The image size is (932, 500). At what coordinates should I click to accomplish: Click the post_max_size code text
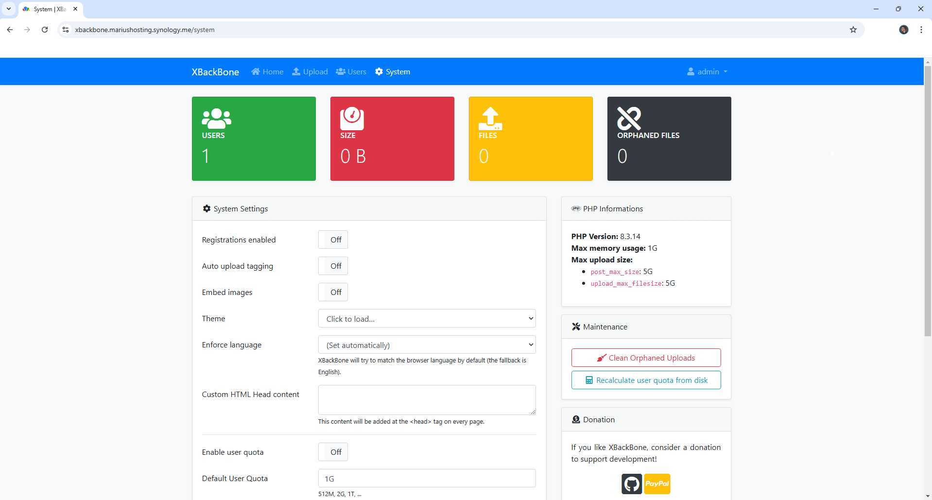615,272
